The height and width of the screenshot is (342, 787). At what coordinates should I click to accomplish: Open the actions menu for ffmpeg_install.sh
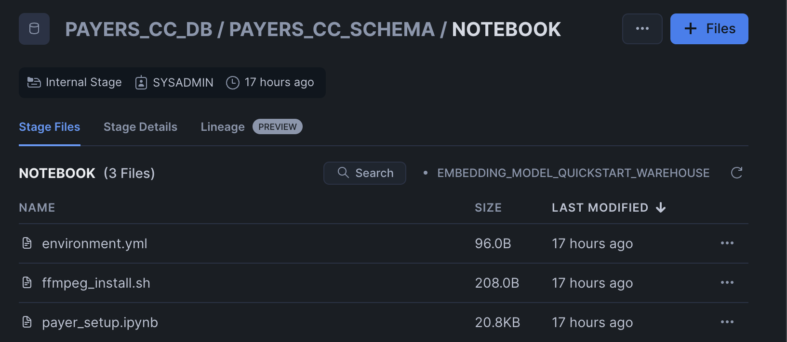click(727, 283)
